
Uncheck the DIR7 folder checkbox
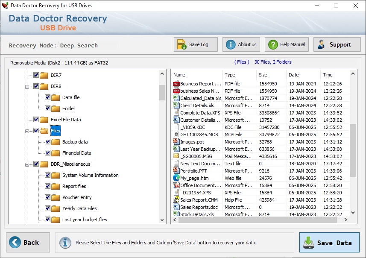tap(36, 75)
